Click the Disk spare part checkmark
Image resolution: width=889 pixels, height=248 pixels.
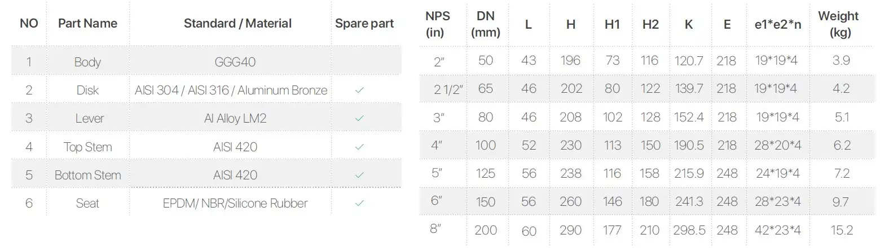click(359, 90)
